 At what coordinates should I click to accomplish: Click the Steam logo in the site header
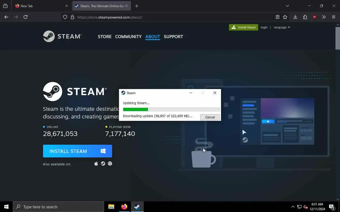pyautogui.click(x=62, y=36)
